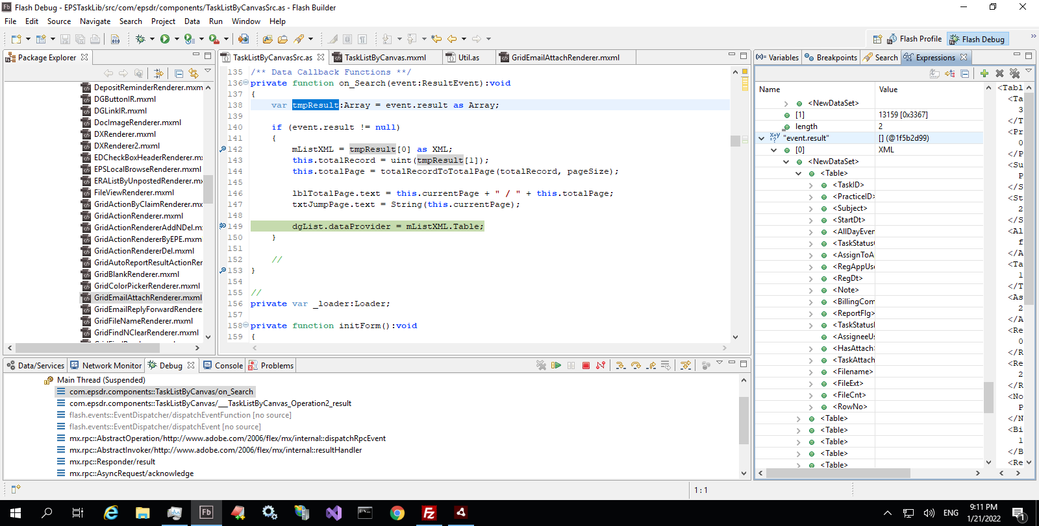Open the Navigate menu
This screenshot has height=526, width=1039.
coord(95,21)
